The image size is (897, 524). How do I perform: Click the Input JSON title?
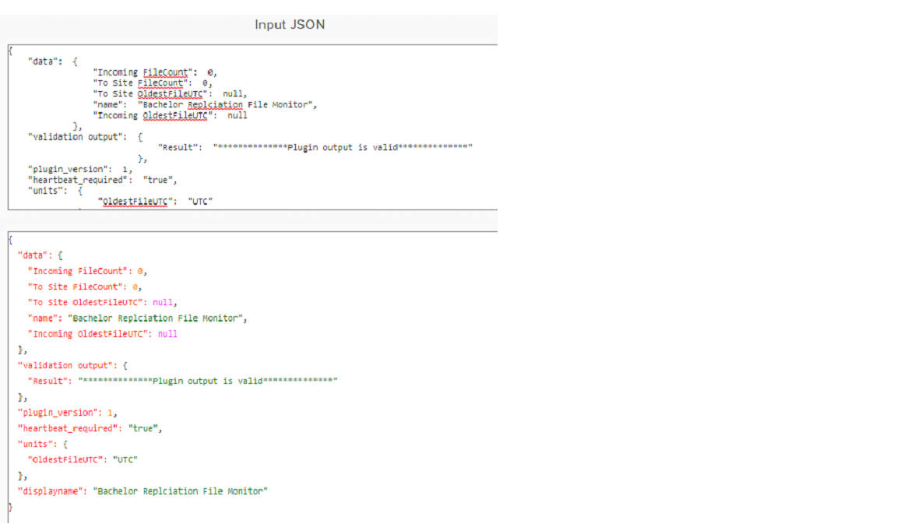[x=288, y=24]
